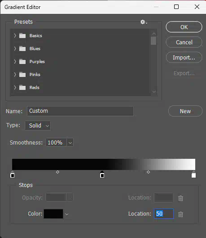Viewport: 206px width, 238px height.
Task: Click the black Color swatch
Action: [x=53, y=214]
